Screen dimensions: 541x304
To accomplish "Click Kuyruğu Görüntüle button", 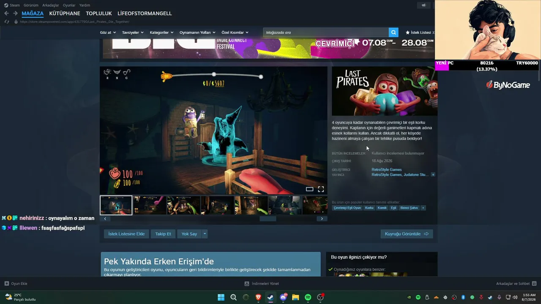I will pyautogui.click(x=407, y=234).
